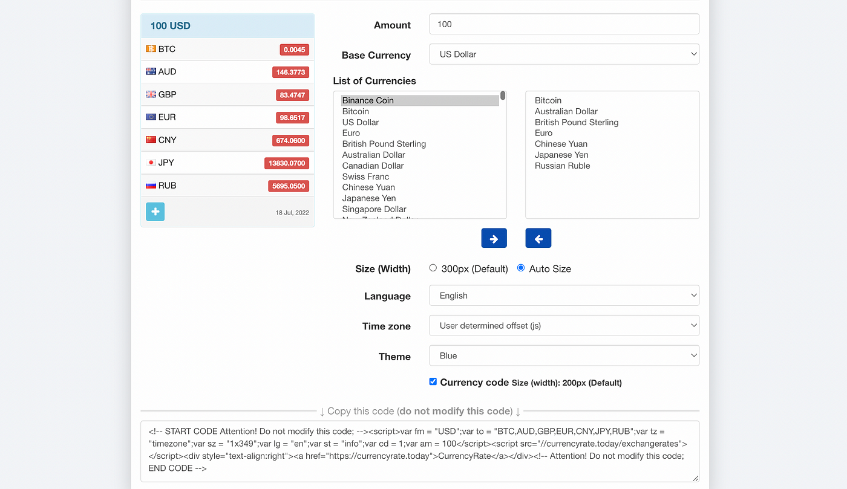Select Japanese Yen in the chosen list
The height and width of the screenshot is (489, 847).
tap(612, 155)
